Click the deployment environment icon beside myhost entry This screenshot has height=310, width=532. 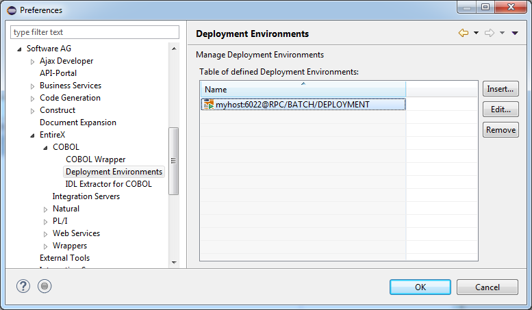click(209, 105)
